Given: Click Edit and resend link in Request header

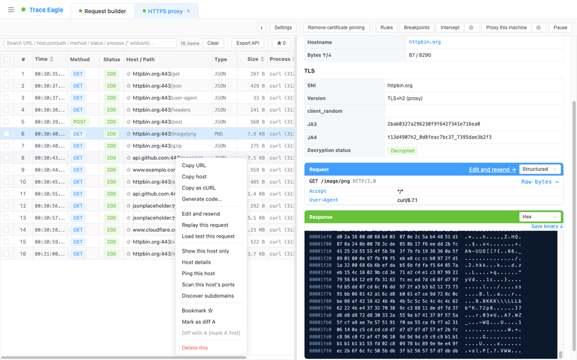Looking at the screenshot, I should click(x=492, y=170).
